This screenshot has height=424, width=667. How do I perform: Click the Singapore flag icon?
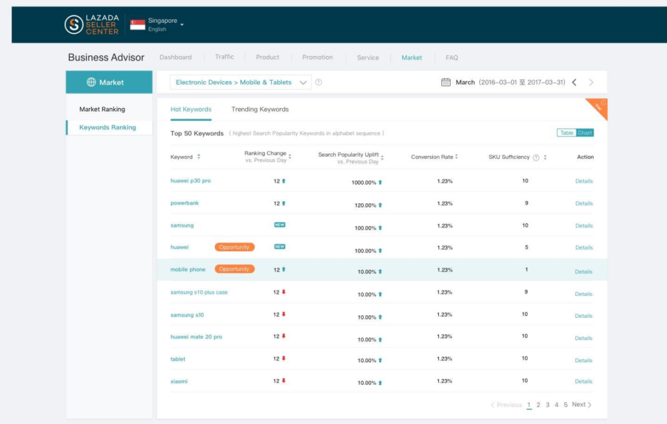coord(137,25)
